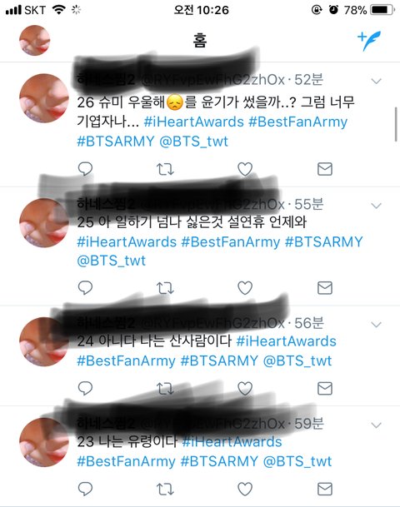
Task: Open profile avatar in top header
Action: (35, 41)
